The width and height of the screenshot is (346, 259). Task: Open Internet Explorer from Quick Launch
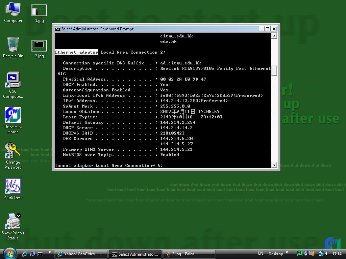[25, 254]
